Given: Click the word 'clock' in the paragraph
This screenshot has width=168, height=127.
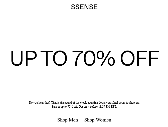Looking at the screenshot, I should pyautogui.click(x=83, y=103).
